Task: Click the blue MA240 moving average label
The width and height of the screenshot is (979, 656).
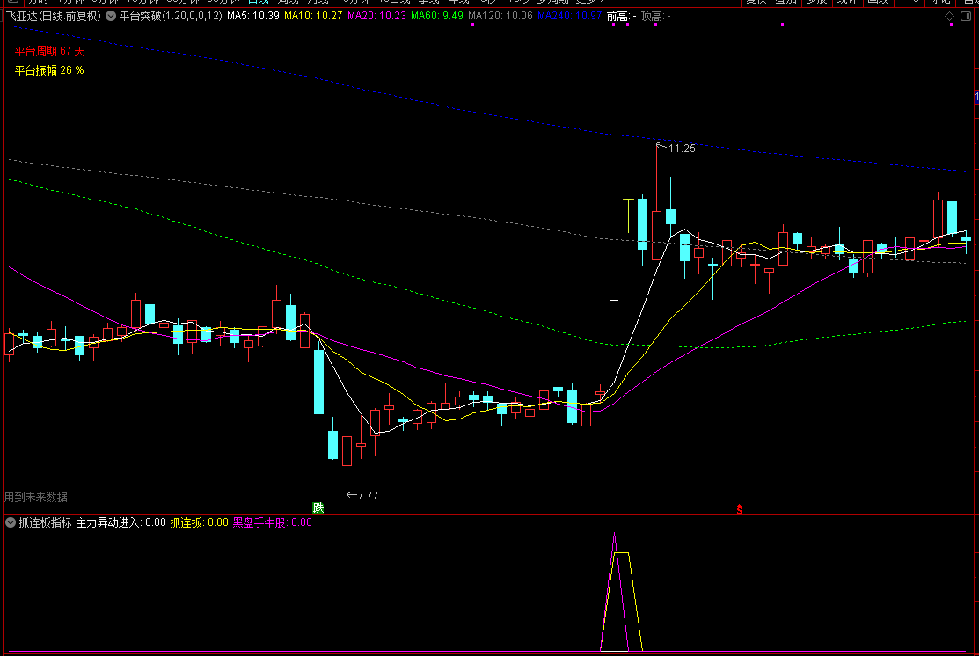Action: coord(569,16)
